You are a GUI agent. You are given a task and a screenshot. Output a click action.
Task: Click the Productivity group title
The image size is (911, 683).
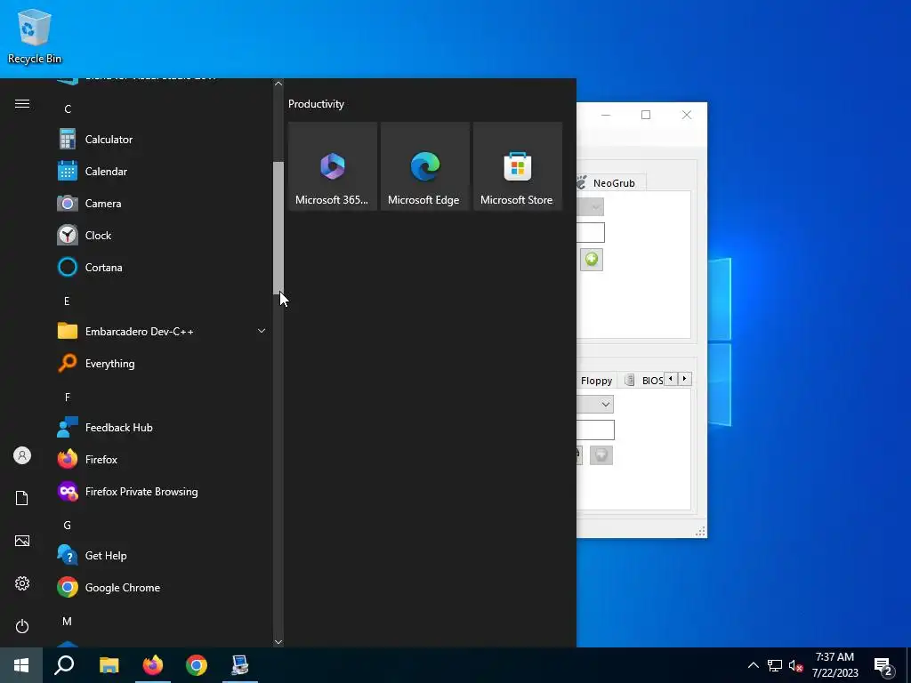(x=316, y=104)
